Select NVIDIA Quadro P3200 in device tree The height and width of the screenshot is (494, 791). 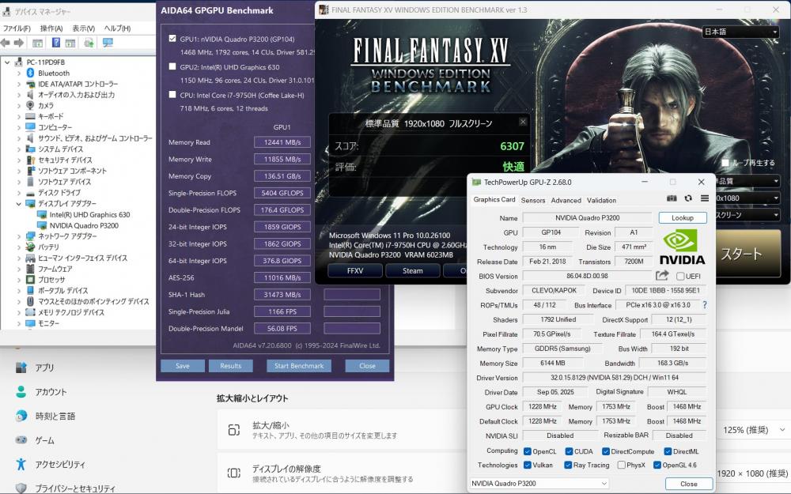84,225
